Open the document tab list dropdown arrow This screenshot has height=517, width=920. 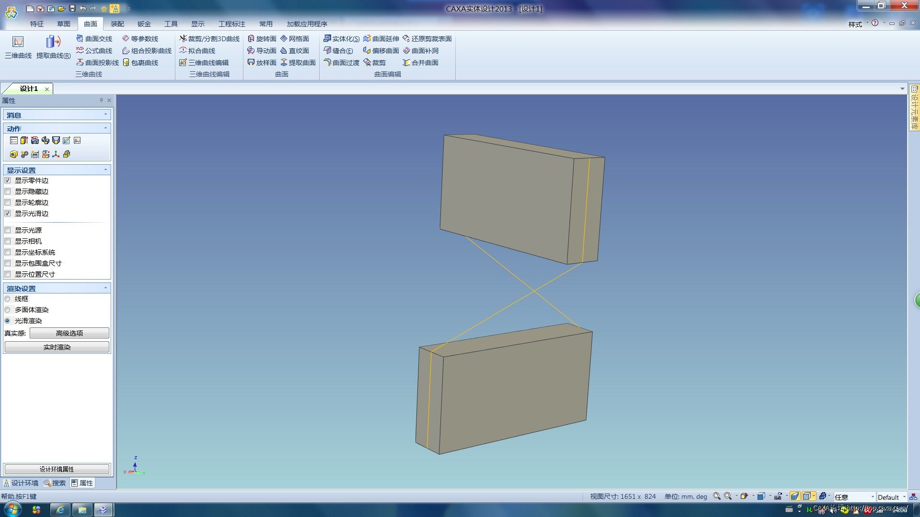[902, 89]
